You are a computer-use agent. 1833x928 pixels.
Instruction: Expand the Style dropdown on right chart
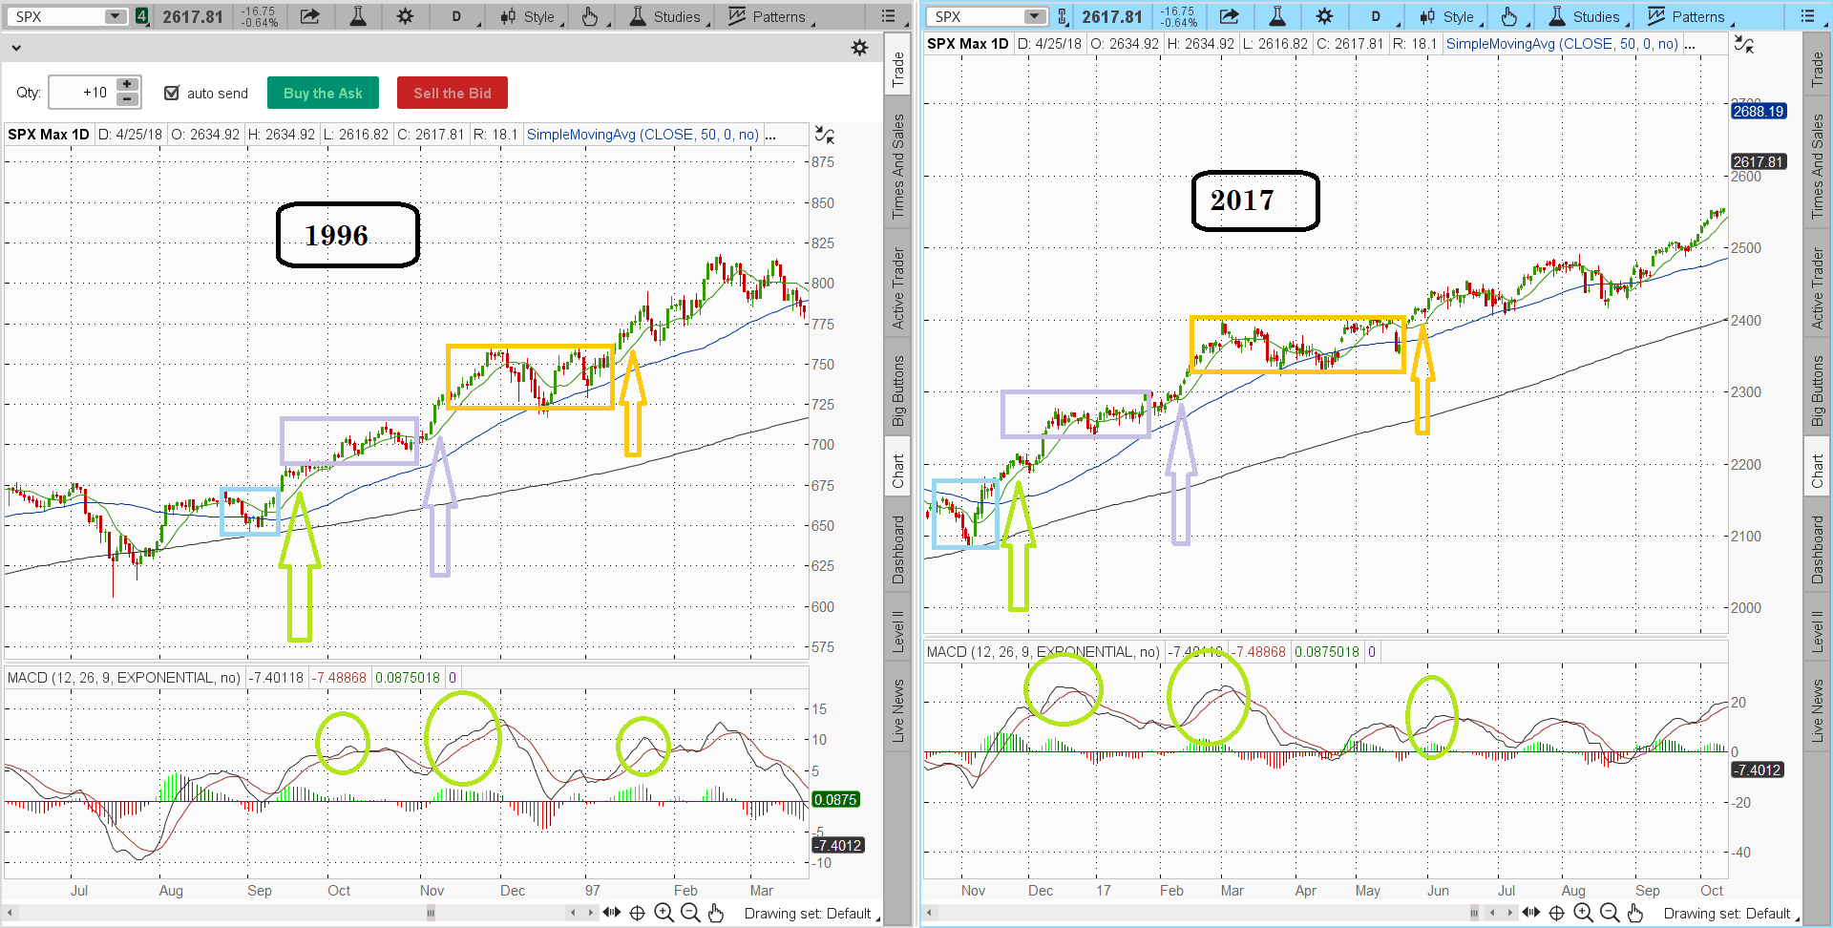[x=1447, y=16]
